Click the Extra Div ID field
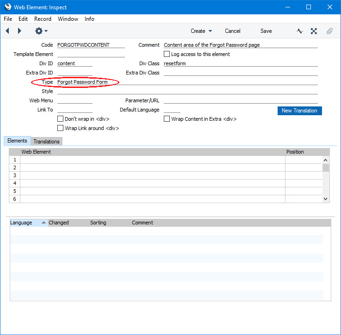Screen dimensions: 341x335 point(75,73)
